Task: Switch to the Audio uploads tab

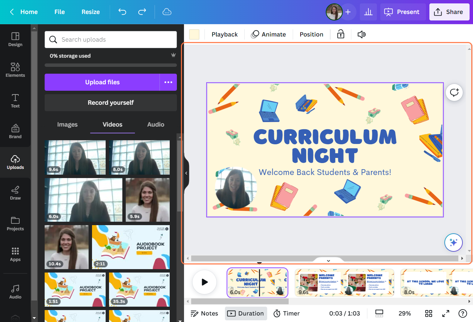Action: tap(156, 125)
